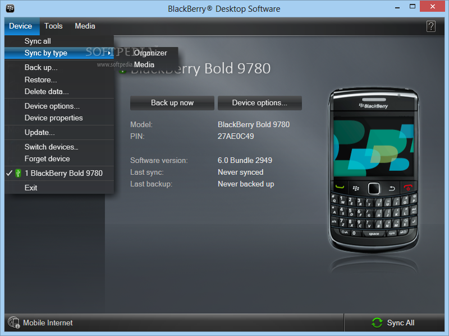Click the Back up now button

click(172, 103)
